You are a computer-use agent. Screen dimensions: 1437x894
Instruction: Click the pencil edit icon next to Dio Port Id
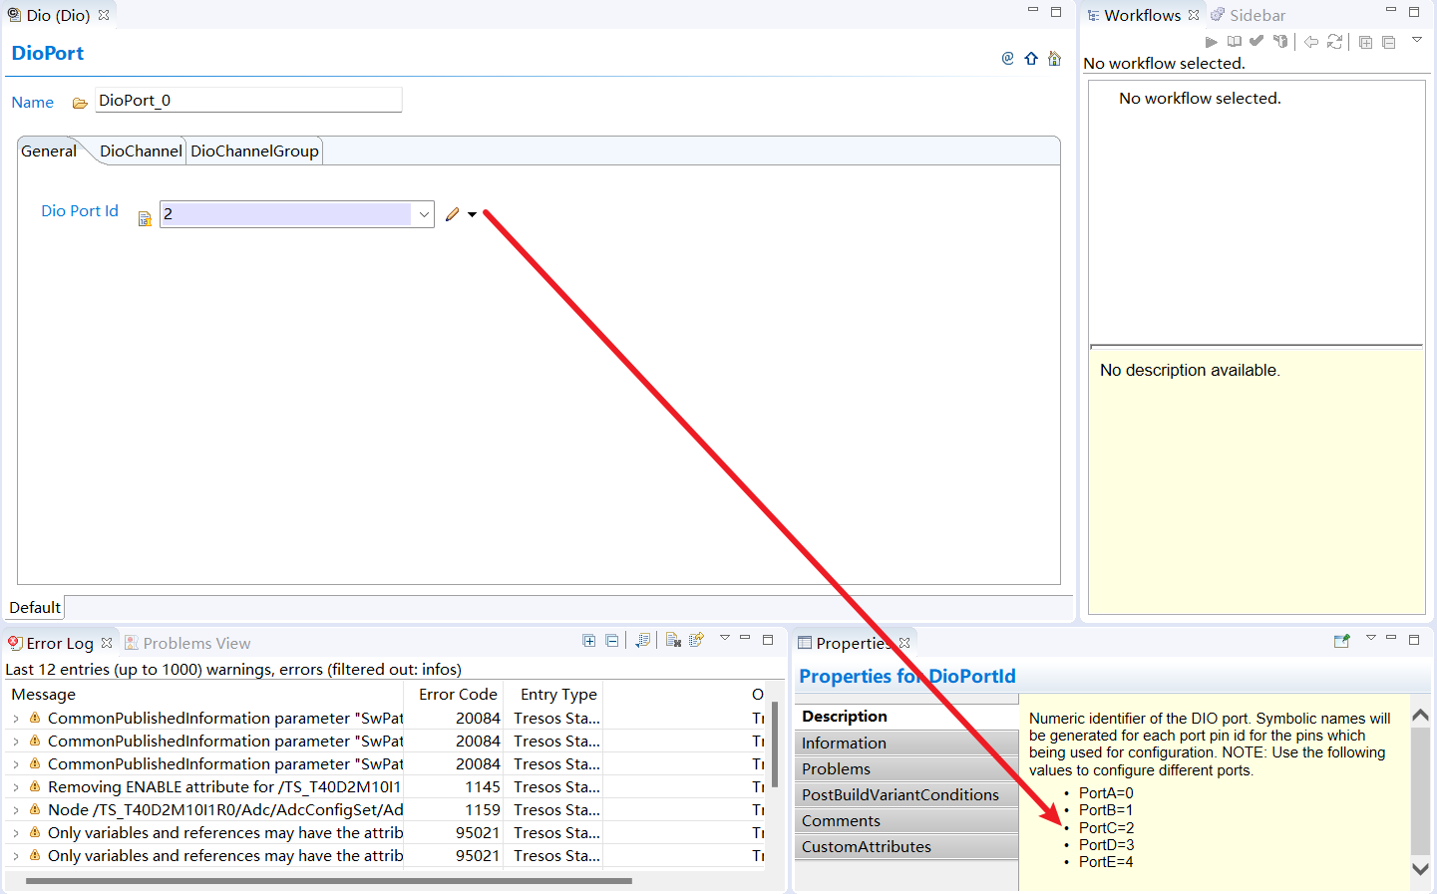(x=453, y=214)
